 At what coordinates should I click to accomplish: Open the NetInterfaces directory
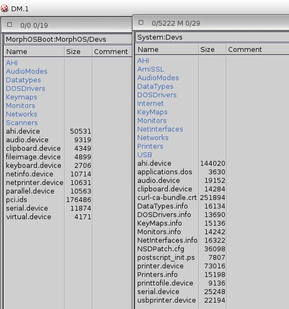click(160, 129)
